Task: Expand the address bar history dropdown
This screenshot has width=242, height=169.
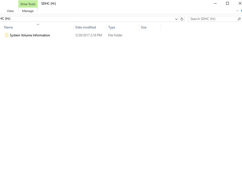Action: point(176,19)
